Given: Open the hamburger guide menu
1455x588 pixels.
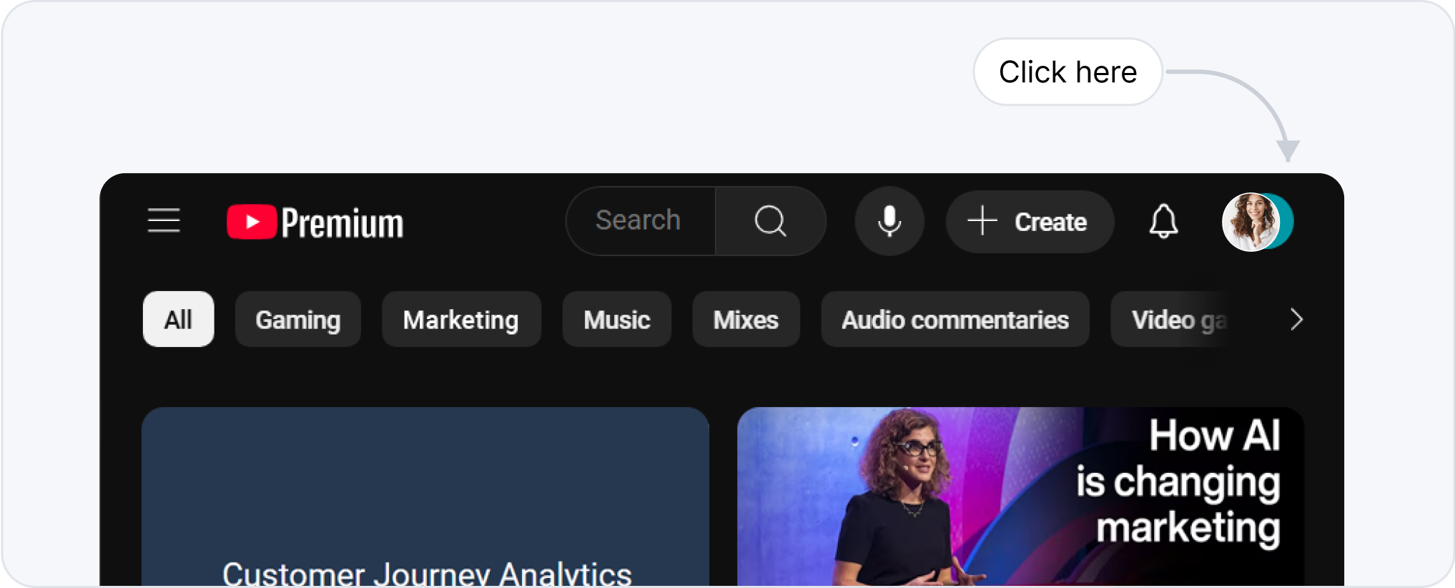Looking at the screenshot, I should pos(164,221).
